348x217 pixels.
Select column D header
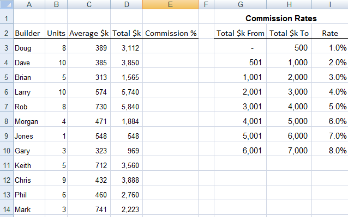pos(127,4)
